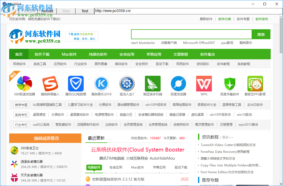This screenshot has width=283, height=186.
Task: Click the 软件分类 top link
Action: coord(225,19)
